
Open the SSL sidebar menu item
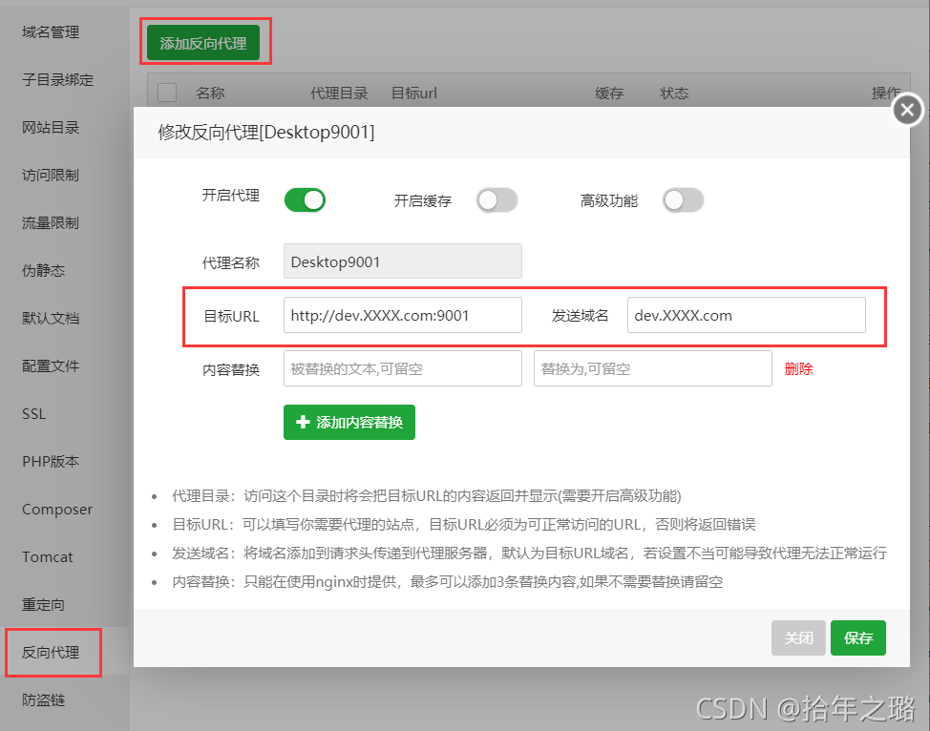point(33,414)
